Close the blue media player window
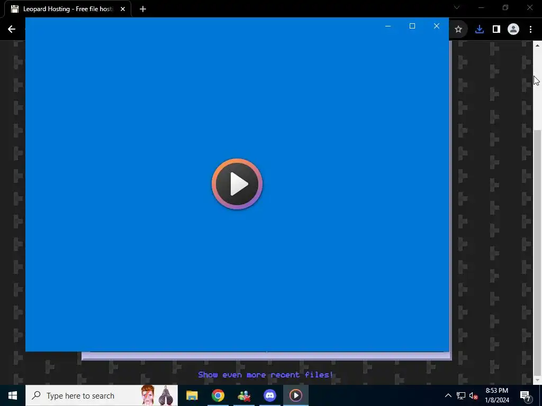The height and width of the screenshot is (406, 542). click(437, 26)
